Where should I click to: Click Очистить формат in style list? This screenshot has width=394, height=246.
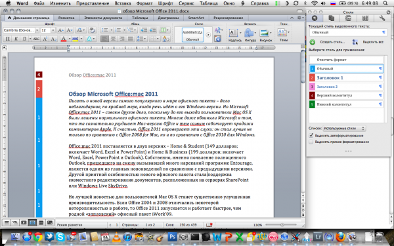tap(346, 60)
